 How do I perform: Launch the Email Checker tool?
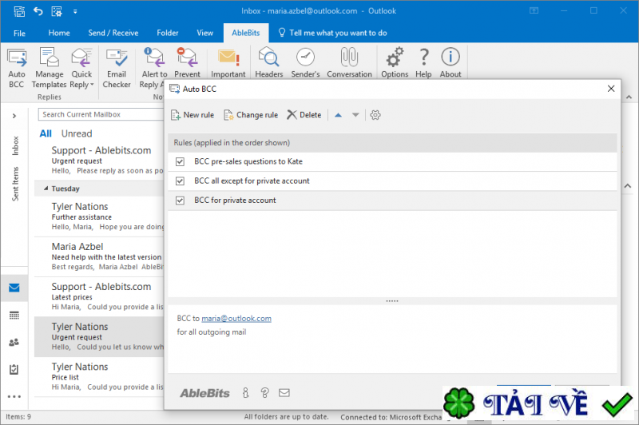(117, 68)
